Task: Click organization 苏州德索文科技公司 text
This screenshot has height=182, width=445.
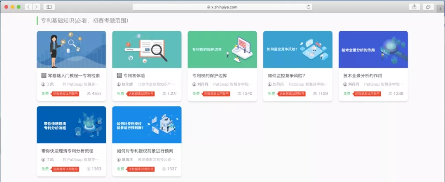Action: pos(157,160)
